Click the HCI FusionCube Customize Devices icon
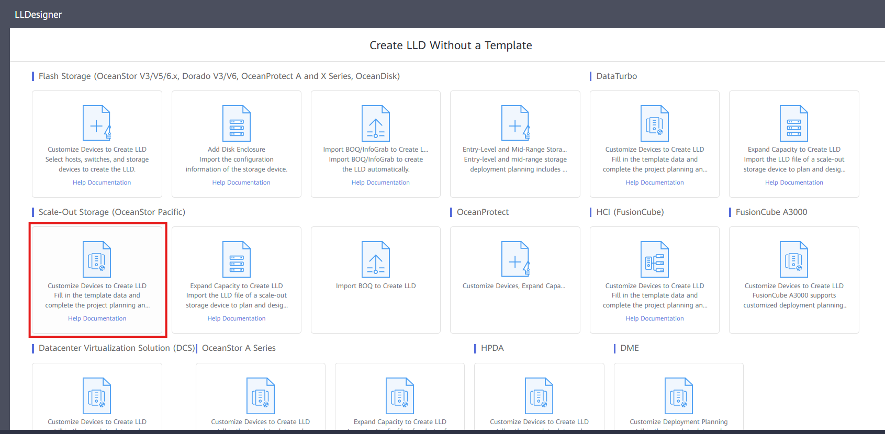This screenshot has width=885, height=434. click(x=655, y=259)
